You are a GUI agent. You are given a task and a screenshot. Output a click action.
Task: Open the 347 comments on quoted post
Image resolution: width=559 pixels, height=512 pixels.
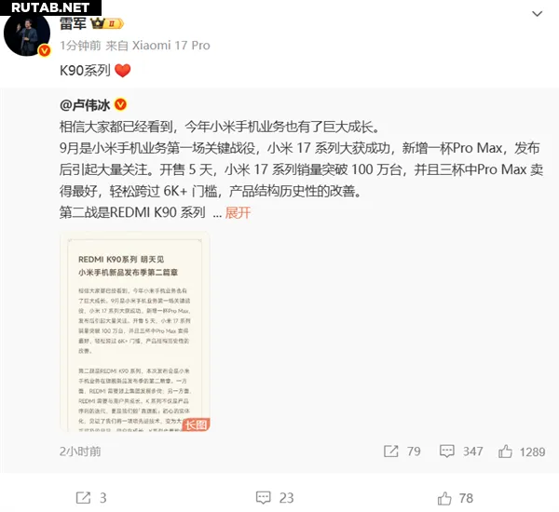click(461, 451)
